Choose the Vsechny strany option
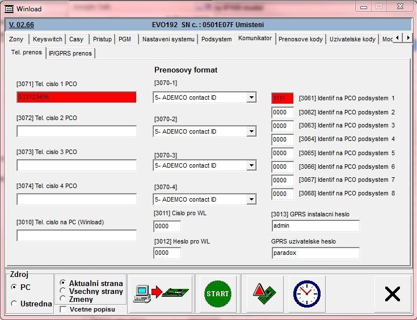This screenshot has width=417, height=320. [63, 291]
